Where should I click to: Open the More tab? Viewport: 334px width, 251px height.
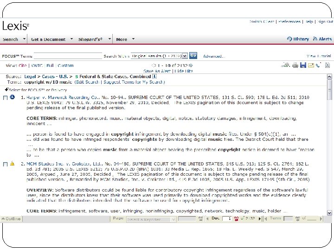click(x=122, y=39)
